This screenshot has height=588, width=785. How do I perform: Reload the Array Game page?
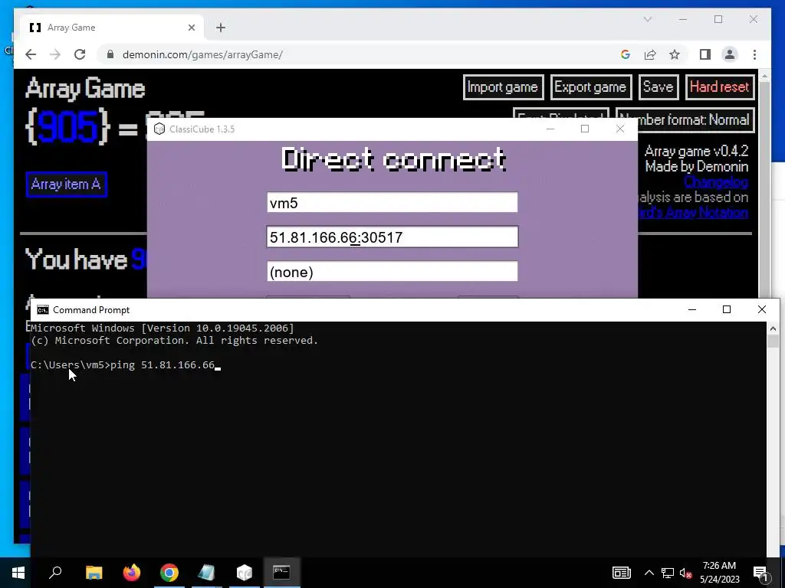pyautogui.click(x=80, y=54)
